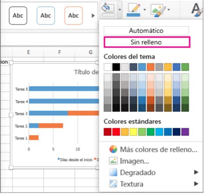Choose Sin relleno option

click(x=147, y=42)
